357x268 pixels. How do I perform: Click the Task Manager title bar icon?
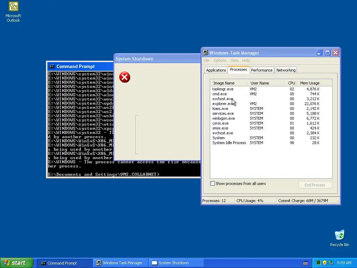coord(205,53)
